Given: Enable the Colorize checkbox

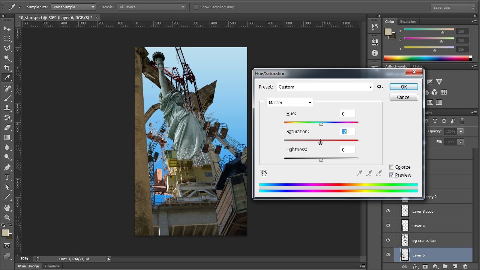Looking at the screenshot, I should click(391, 167).
